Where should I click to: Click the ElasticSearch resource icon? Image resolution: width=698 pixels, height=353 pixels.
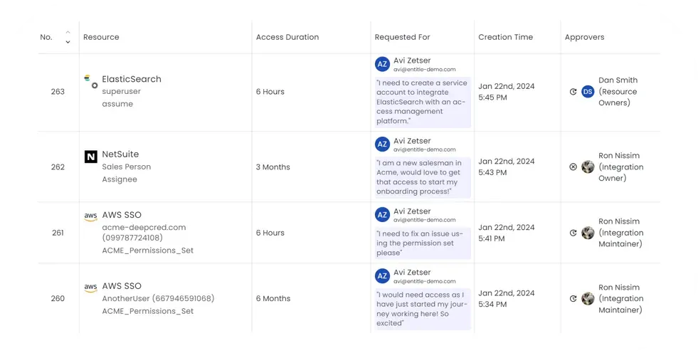pos(91,81)
